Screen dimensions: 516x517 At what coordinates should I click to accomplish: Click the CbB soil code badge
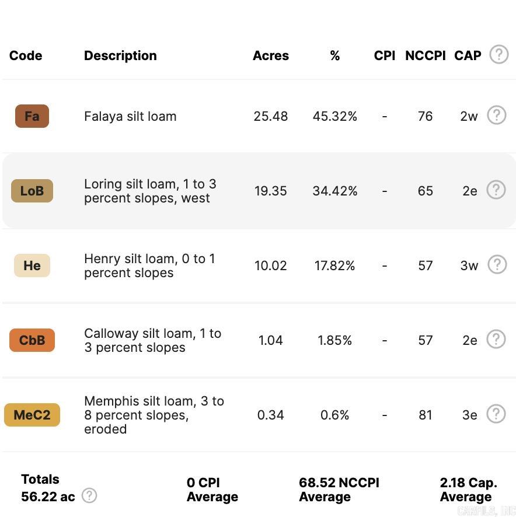32,340
